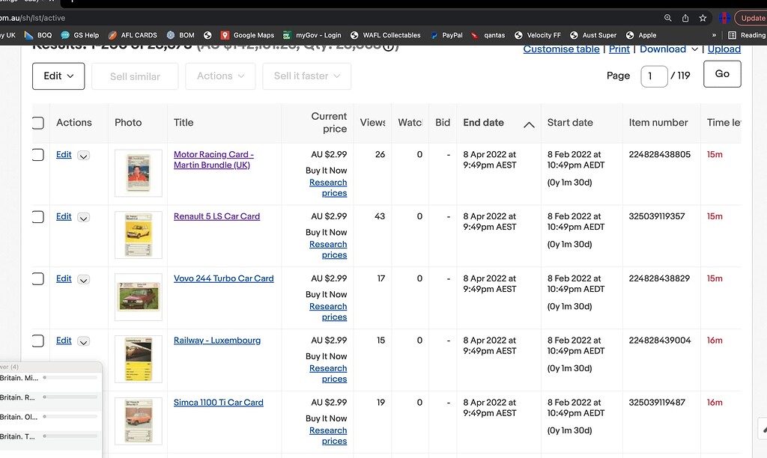767x458 pixels.
Task: Sort by the Bid column header
Action: tap(443, 123)
